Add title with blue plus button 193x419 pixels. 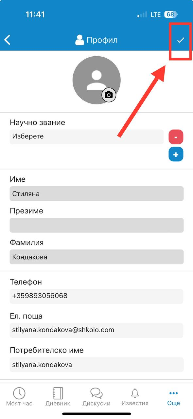point(176,155)
